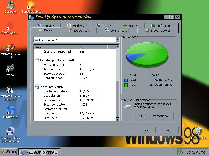The image size is (209, 156).
Task: Select Microsoft Visual C++ 6.0 shortcut
Action: pos(10,51)
